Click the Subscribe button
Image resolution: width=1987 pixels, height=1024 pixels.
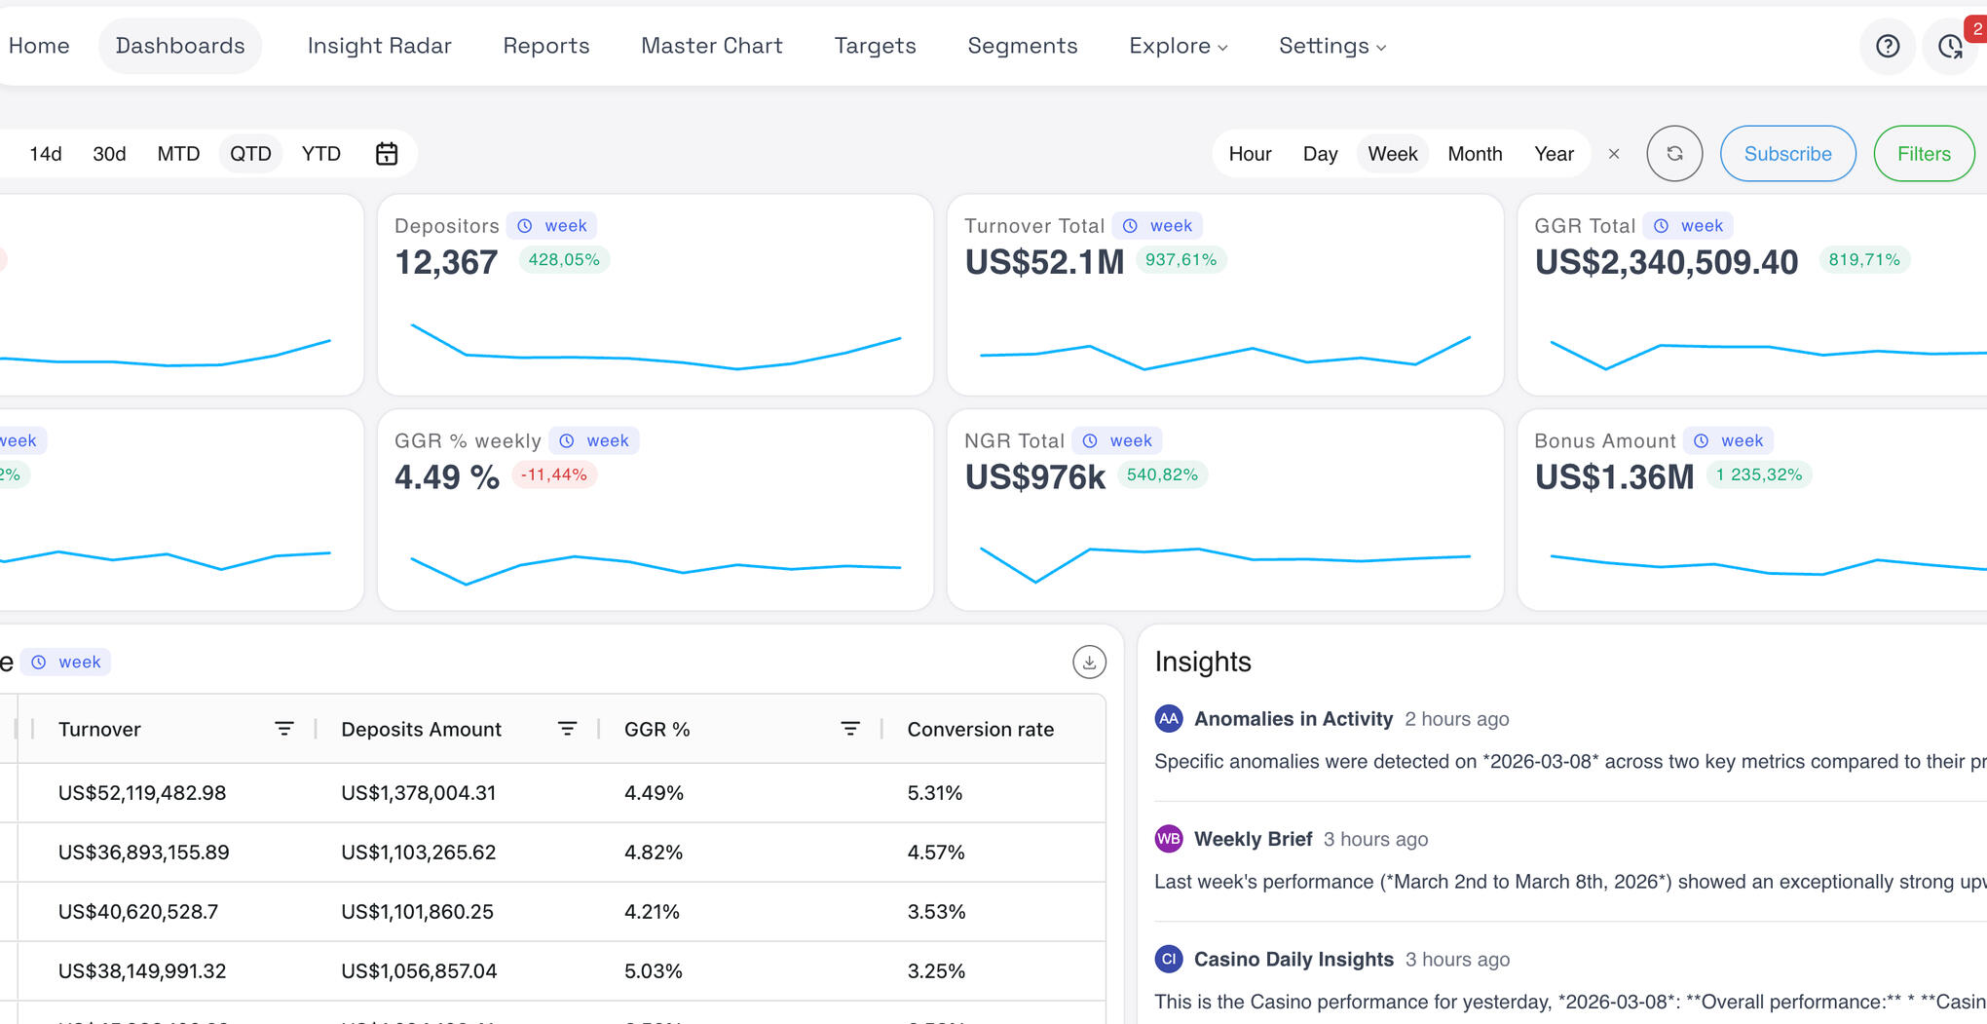coord(1787,154)
